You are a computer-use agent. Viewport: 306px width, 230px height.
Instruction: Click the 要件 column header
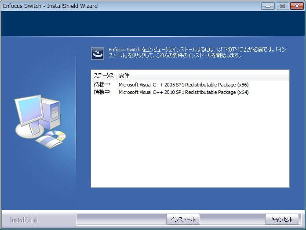point(203,75)
